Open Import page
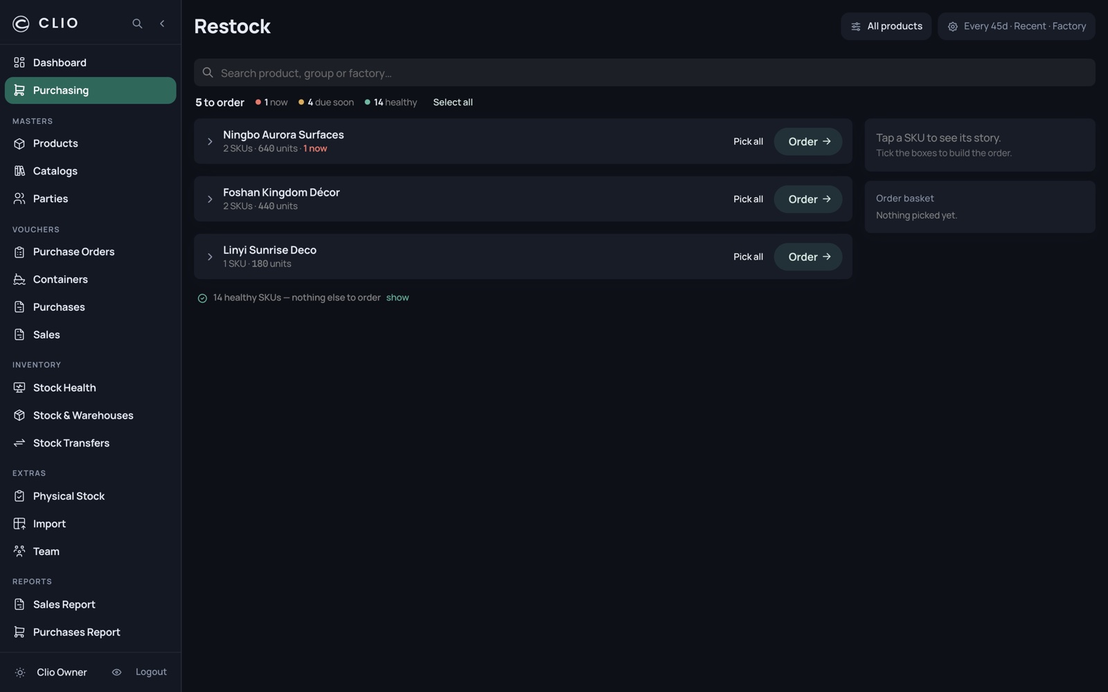The image size is (1108, 692). pos(90,524)
